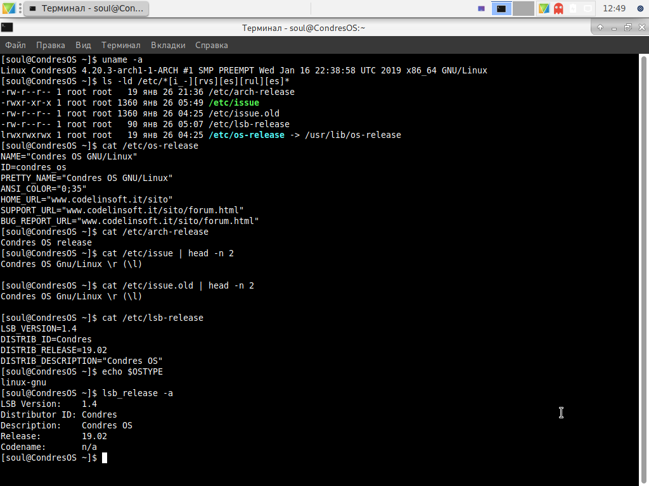Click the /usr/lib/os-release symlink target
The width and height of the screenshot is (649, 486).
pos(353,135)
